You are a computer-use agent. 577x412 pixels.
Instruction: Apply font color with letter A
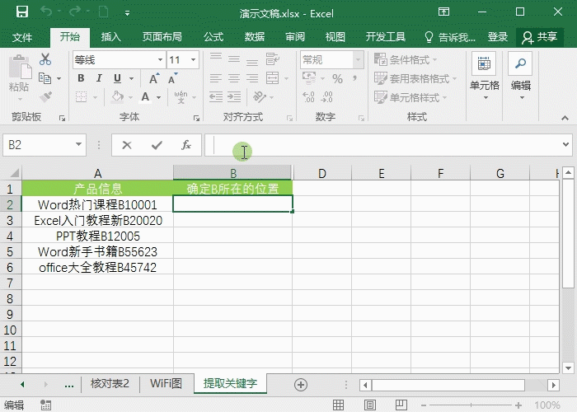click(x=146, y=97)
